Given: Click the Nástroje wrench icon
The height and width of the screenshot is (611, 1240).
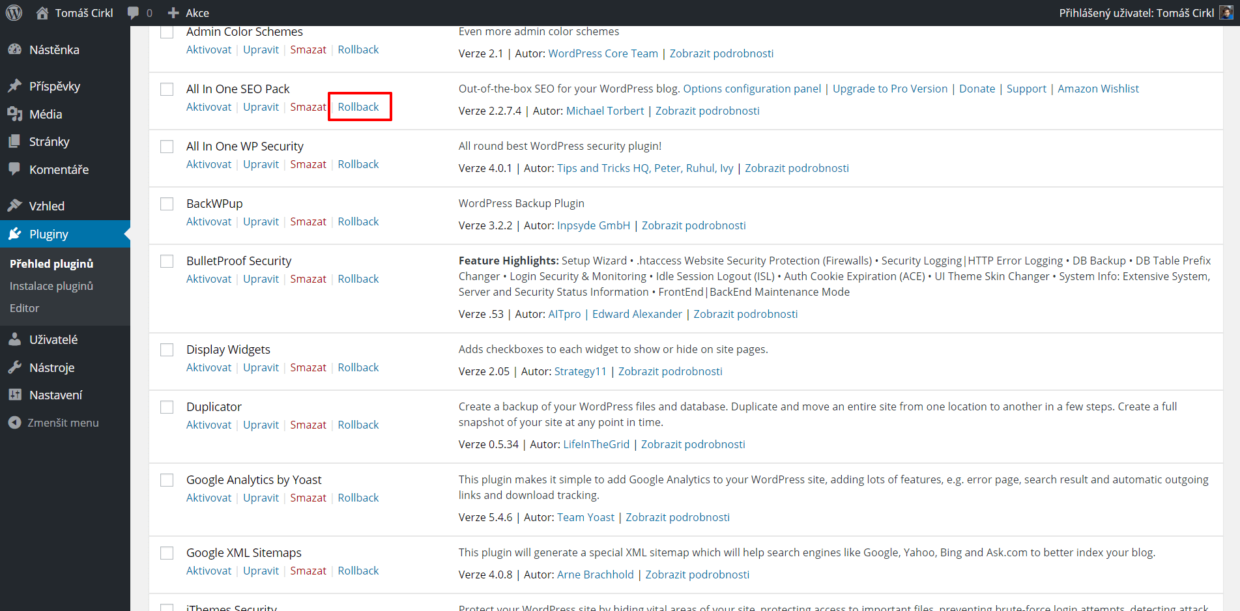Looking at the screenshot, I should pos(14,367).
